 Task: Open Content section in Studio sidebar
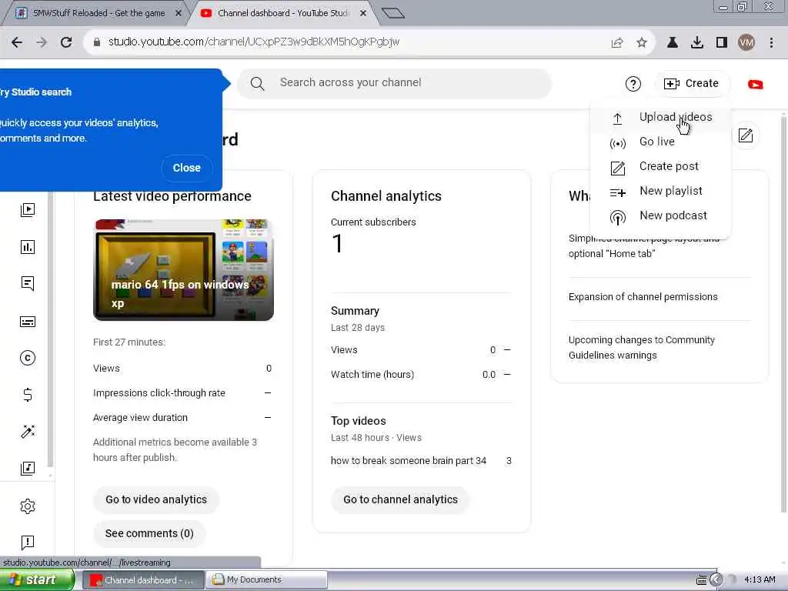[28, 209]
